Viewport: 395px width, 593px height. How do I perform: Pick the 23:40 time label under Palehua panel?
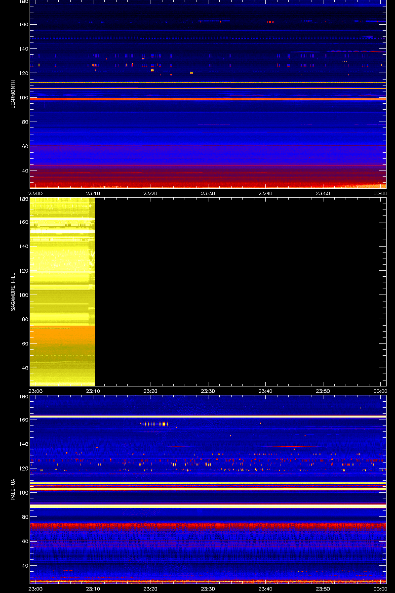266,589
